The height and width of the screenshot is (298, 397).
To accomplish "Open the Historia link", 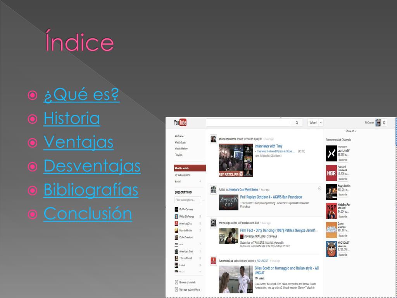I will click(x=72, y=118).
